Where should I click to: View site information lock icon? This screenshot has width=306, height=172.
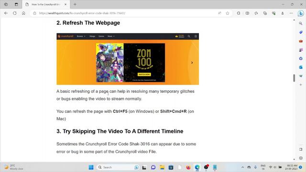point(34,13)
